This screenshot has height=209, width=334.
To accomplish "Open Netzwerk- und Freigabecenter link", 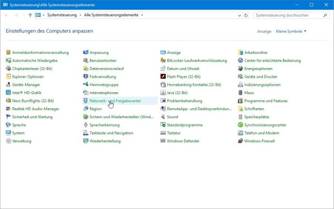I will point(115,101).
